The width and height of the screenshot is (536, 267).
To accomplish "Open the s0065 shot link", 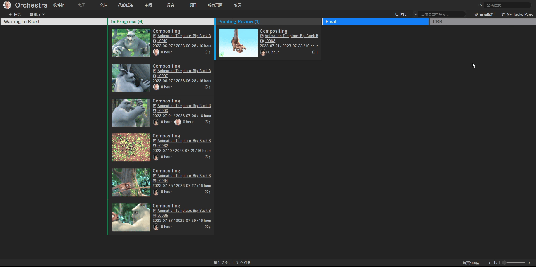I will [163, 216].
